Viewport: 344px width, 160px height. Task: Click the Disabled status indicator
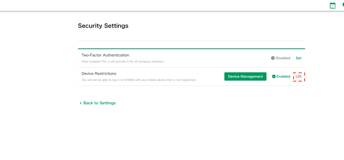pyautogui.click(x=281, y=58)
